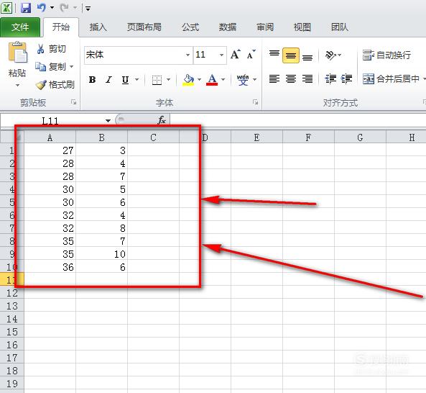Open font (字体) group dialog launcher
Viewport: 426px width, 393px height.
255,102
